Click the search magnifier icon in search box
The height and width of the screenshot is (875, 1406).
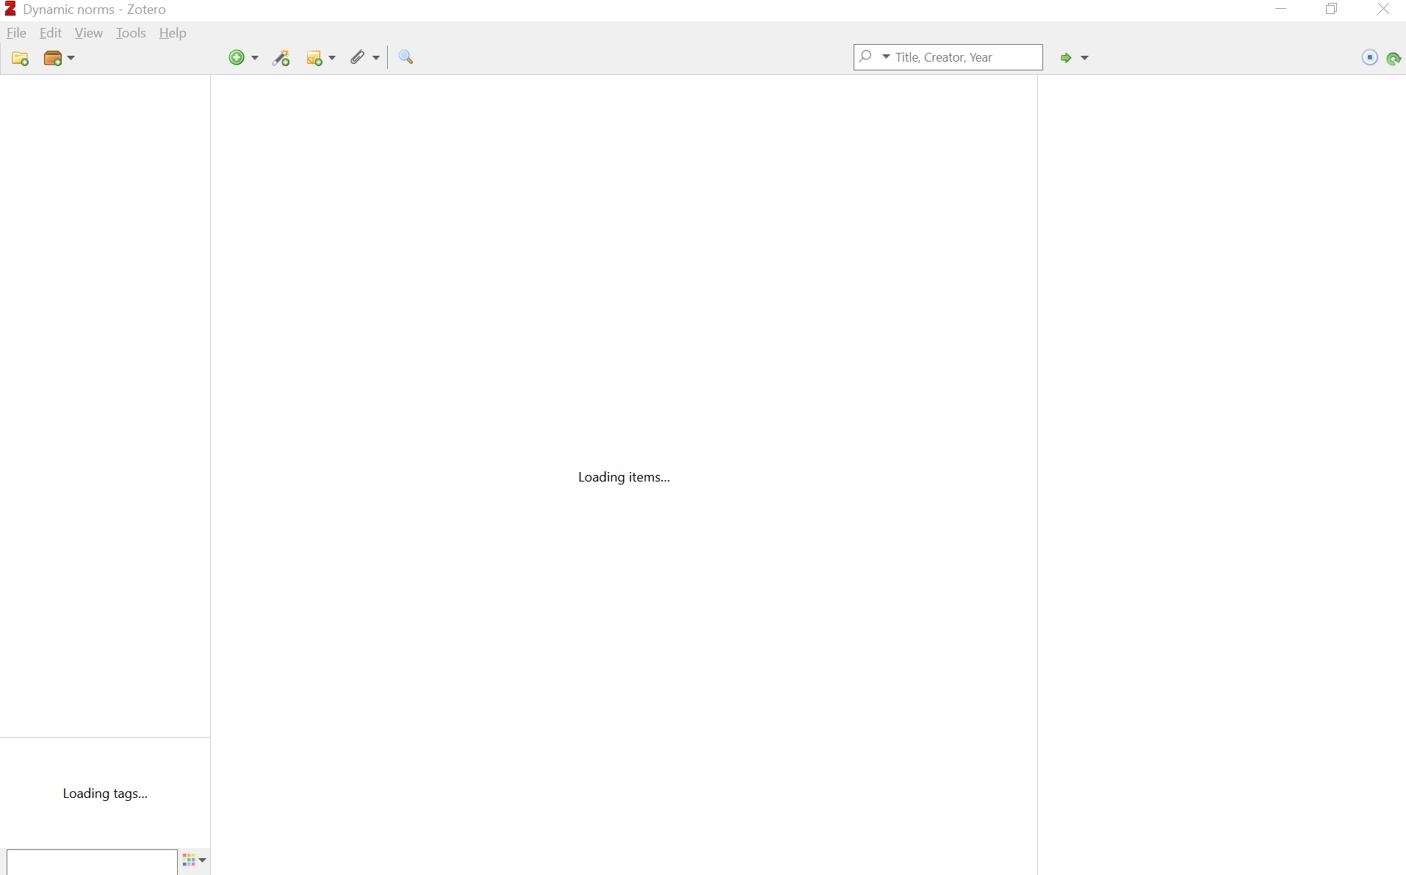[x=866, y=57]
